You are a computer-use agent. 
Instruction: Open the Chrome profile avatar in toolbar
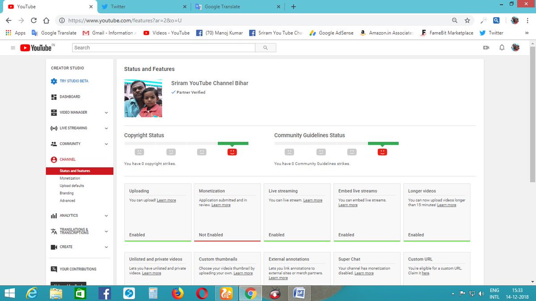click(x=515, y=20)
